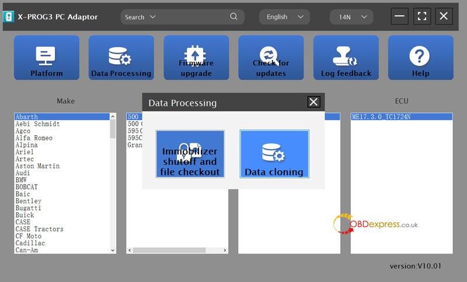Open the English language dropdown
Image resolution: width=467 pixels, height=282 pixels.
tap(284, 17)
